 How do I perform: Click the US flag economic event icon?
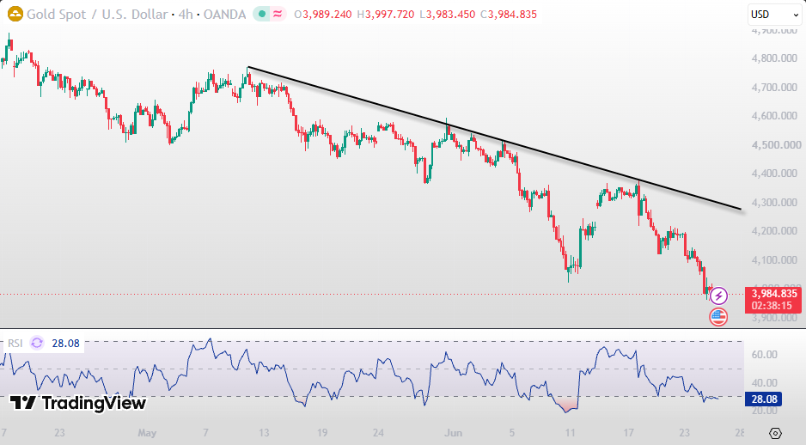(x=718, y=317)
